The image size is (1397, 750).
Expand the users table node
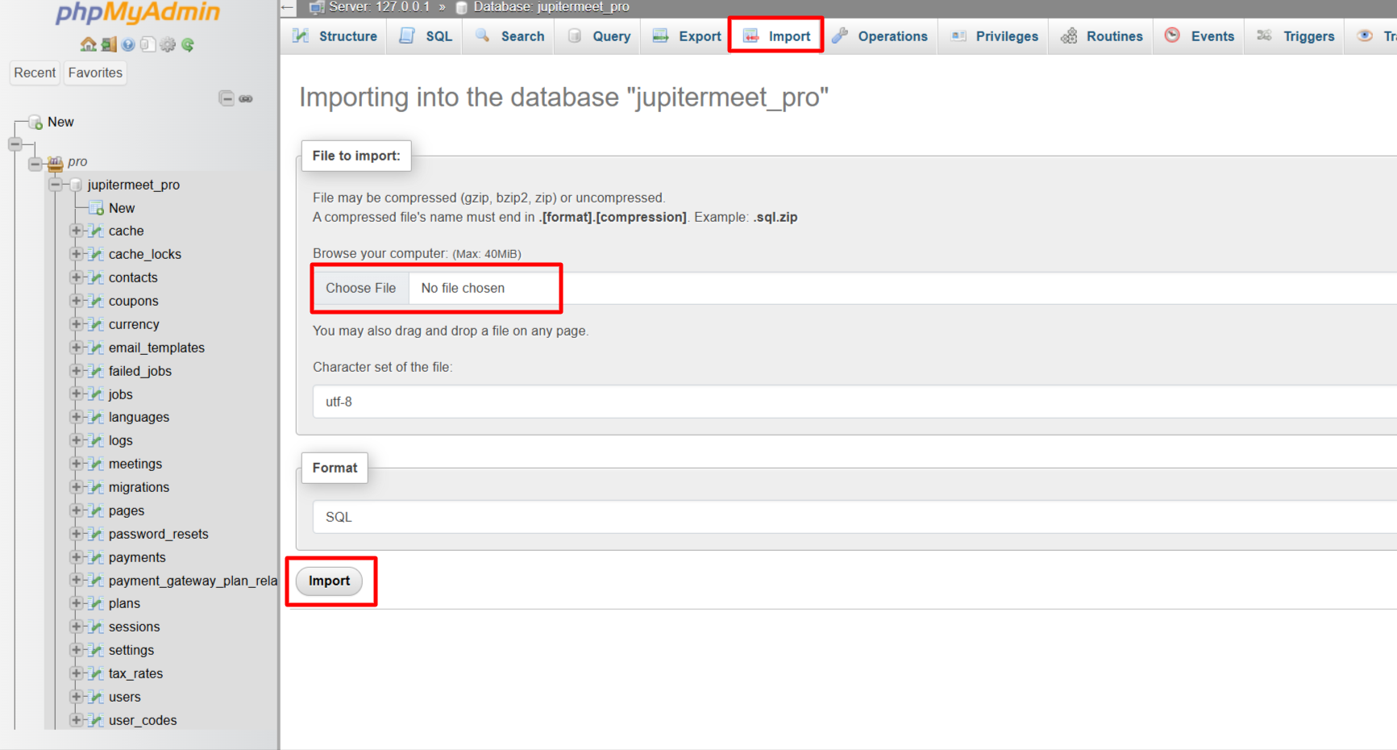click(x=77, y=697)
